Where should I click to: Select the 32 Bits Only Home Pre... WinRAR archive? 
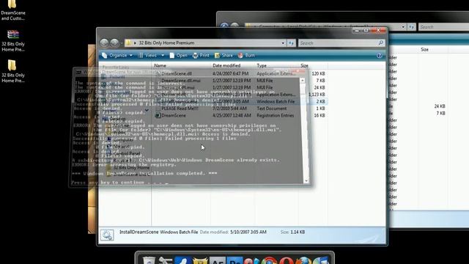[13, 41]
